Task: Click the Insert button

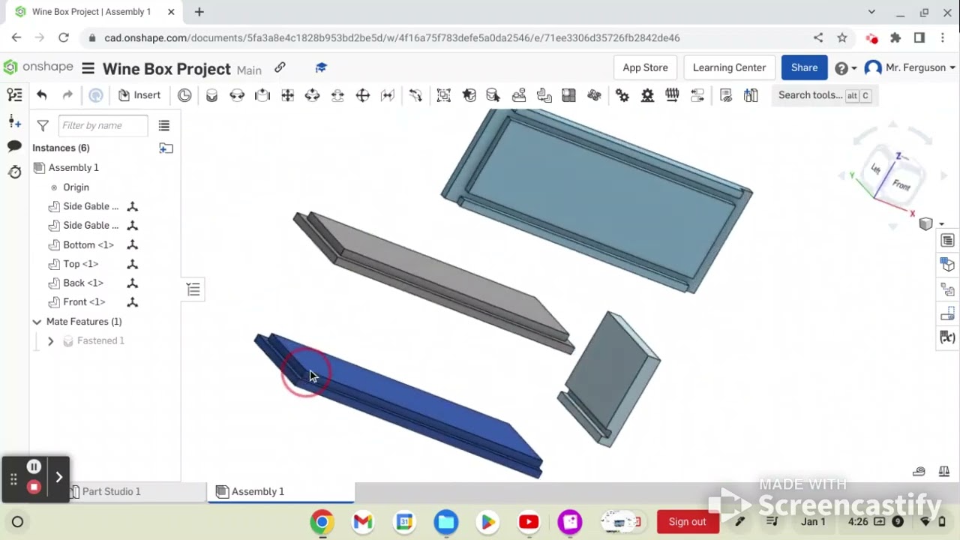Action: [139, 95]
